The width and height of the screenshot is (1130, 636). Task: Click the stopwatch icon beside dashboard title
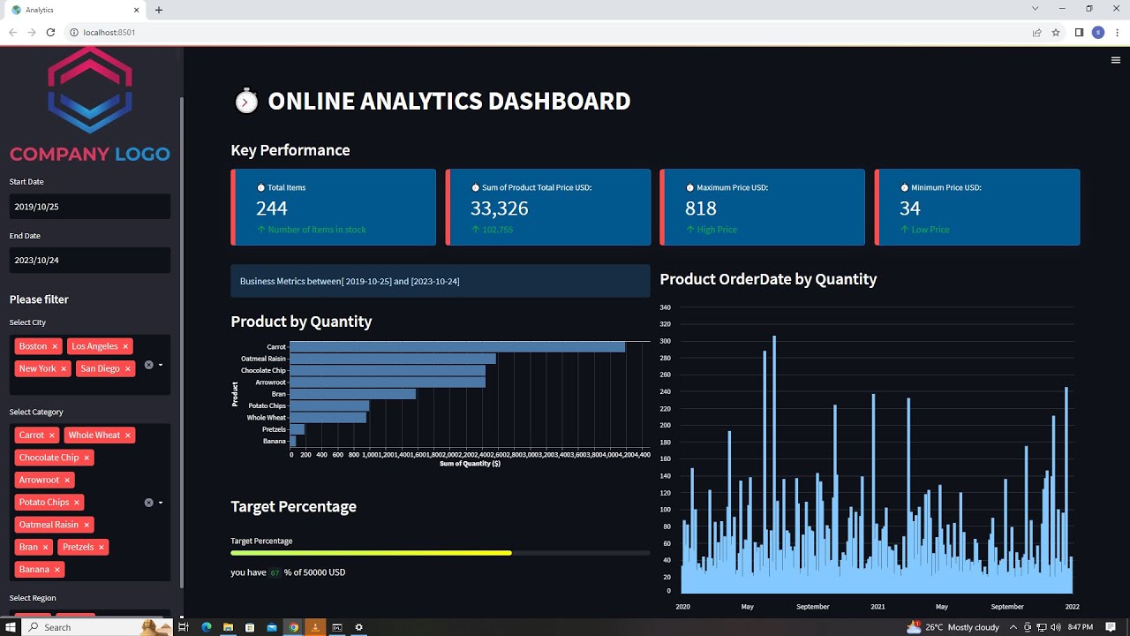click(246, 101)
